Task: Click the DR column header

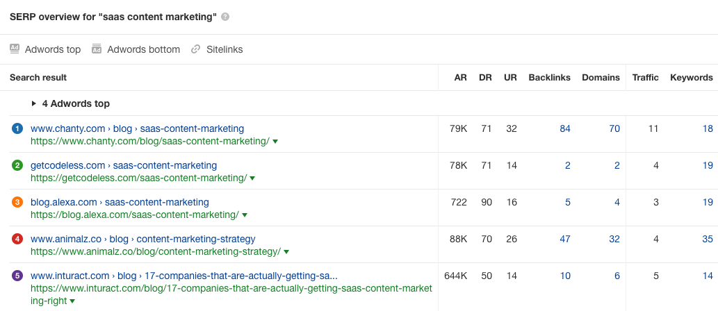Action: coord(485,77)
